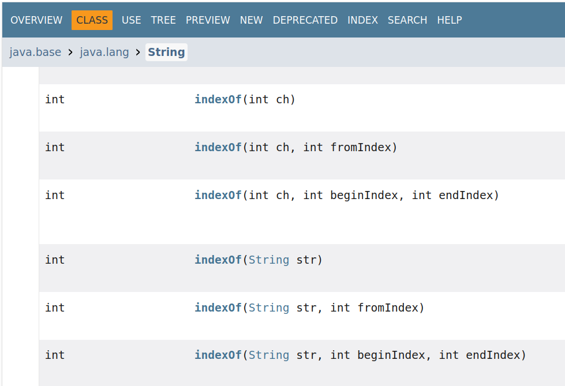Open the INDEX page
565x386 pixels.
(x=362, y=20)
